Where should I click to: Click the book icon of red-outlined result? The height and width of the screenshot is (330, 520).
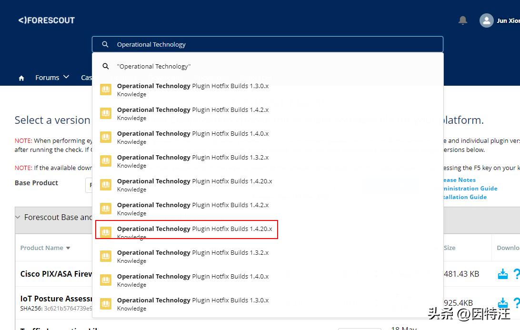tap(106, 232)
